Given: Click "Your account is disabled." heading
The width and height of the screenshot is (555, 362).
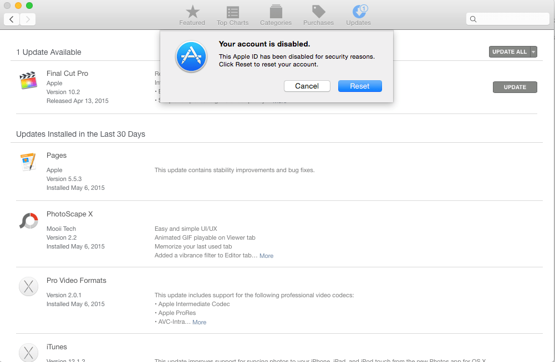Looking at the screenshot, I should point(264,44).
